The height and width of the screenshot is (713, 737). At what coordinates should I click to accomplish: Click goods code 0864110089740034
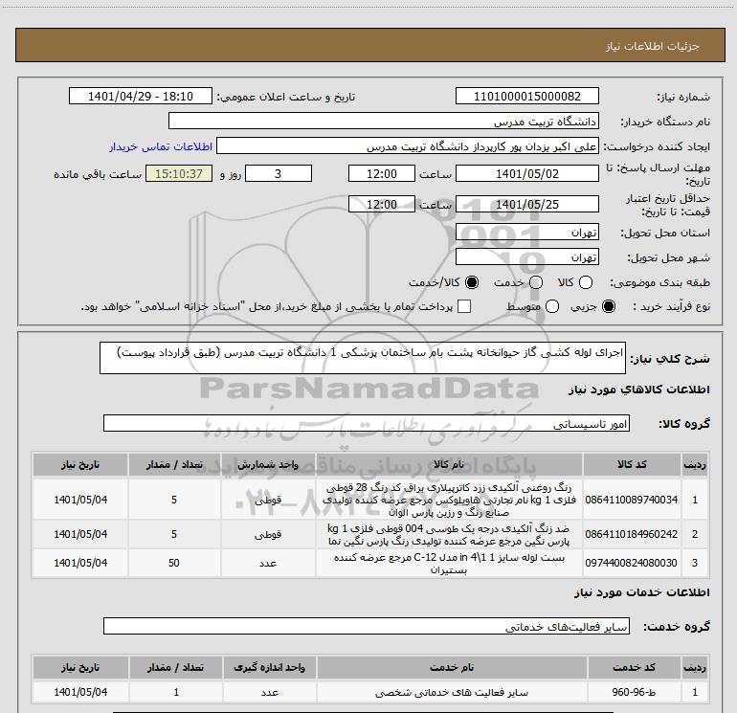pos(632,500)
